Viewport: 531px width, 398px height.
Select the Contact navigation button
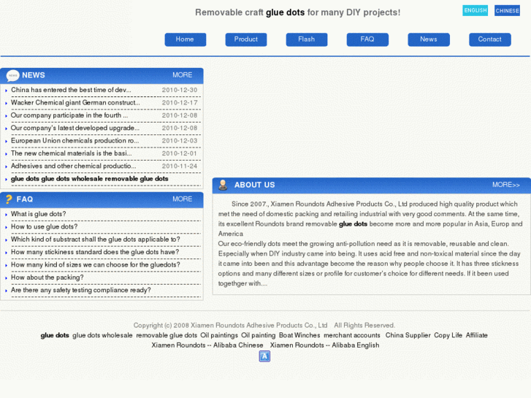[x=489, y=39]
